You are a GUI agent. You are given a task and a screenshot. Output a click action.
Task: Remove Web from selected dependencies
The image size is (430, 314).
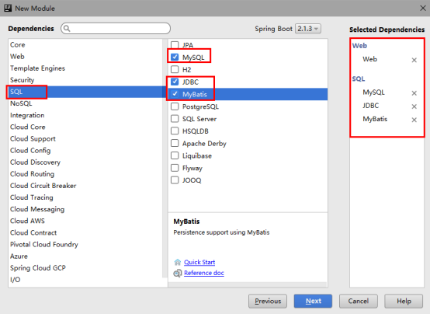click(x=414, y=60)
